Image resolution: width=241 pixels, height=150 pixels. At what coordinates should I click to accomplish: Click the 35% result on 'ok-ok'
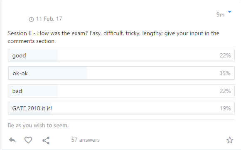click(x=225, y=73)
